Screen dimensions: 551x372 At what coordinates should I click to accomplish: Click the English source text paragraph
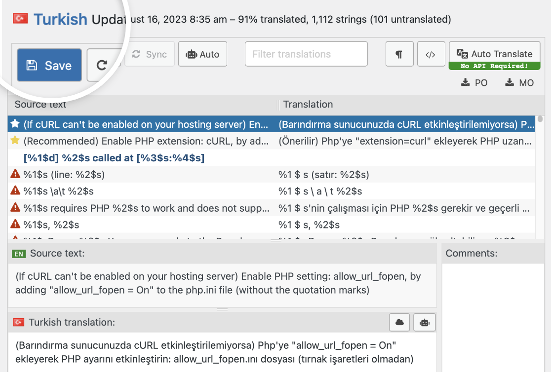click(218, 283)
